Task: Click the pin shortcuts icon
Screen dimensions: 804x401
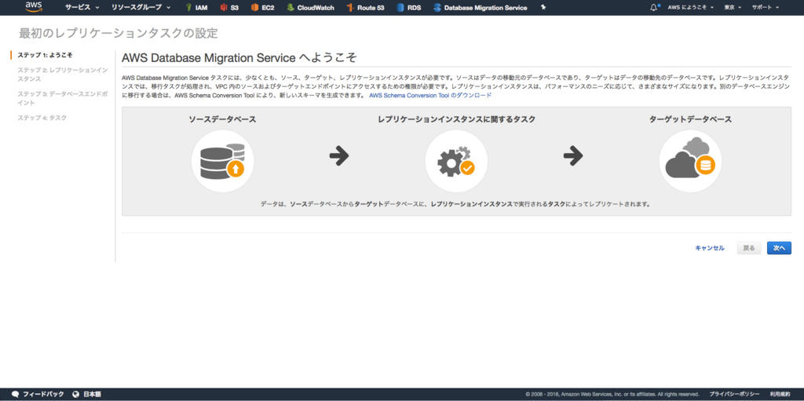Action: click(x=543, y=8)
